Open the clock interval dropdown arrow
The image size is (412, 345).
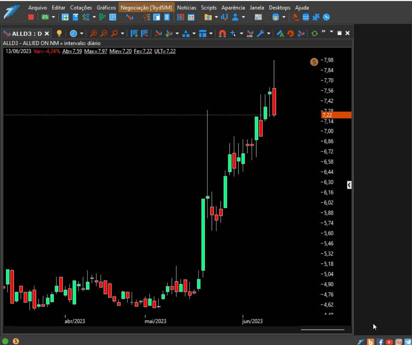point(81,33)
